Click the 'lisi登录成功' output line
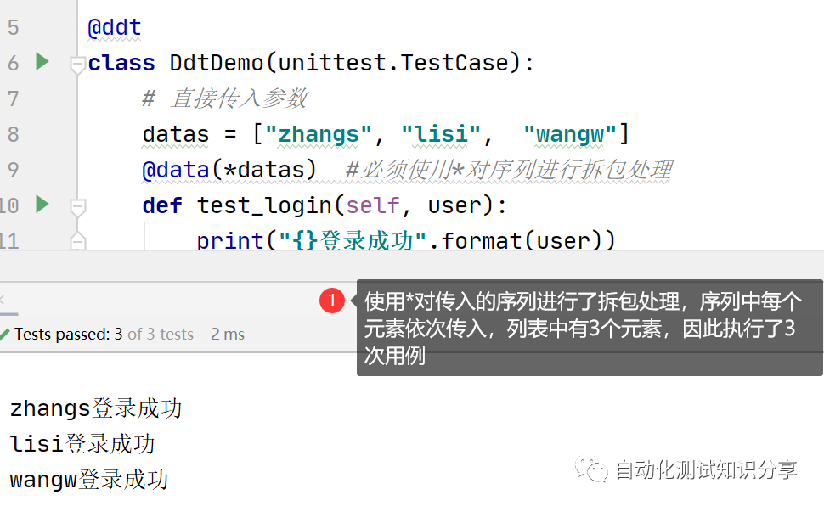This screenshot has width=824, height=506. [82, 444]
